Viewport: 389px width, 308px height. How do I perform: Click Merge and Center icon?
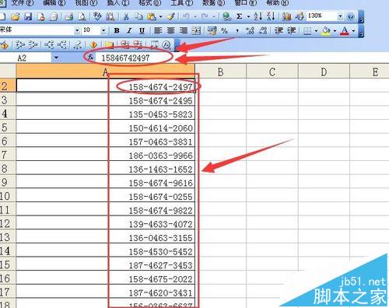click(196, 31)
